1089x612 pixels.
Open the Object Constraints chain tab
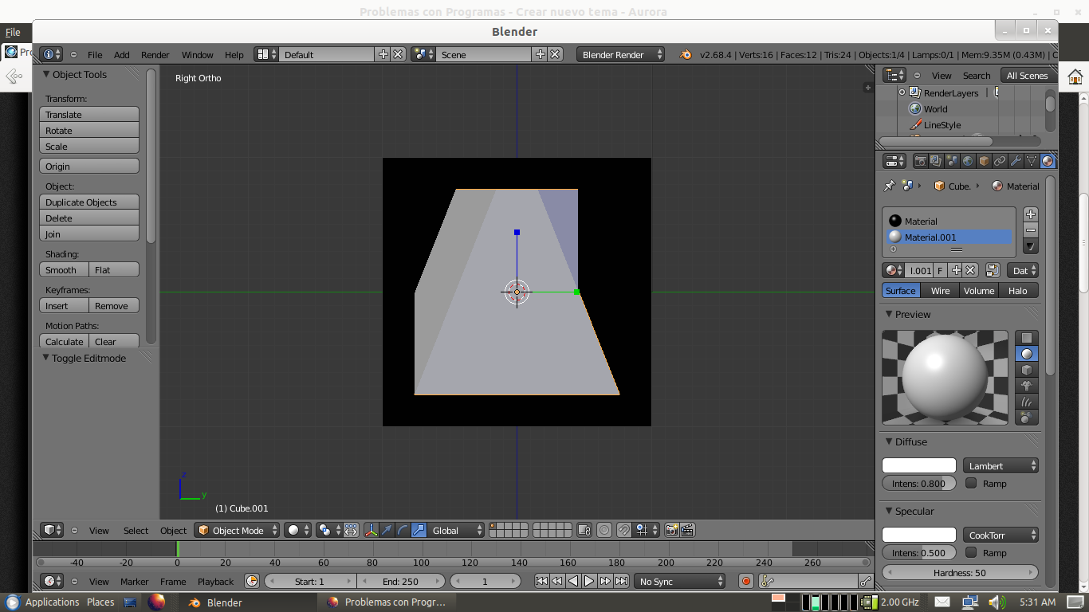(x=1000, y=161)
